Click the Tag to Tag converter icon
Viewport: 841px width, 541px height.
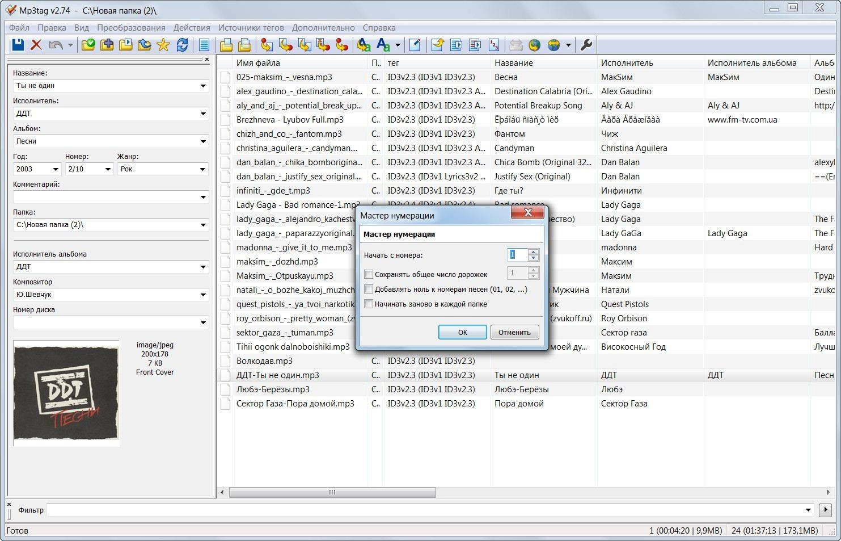point(342,45)
